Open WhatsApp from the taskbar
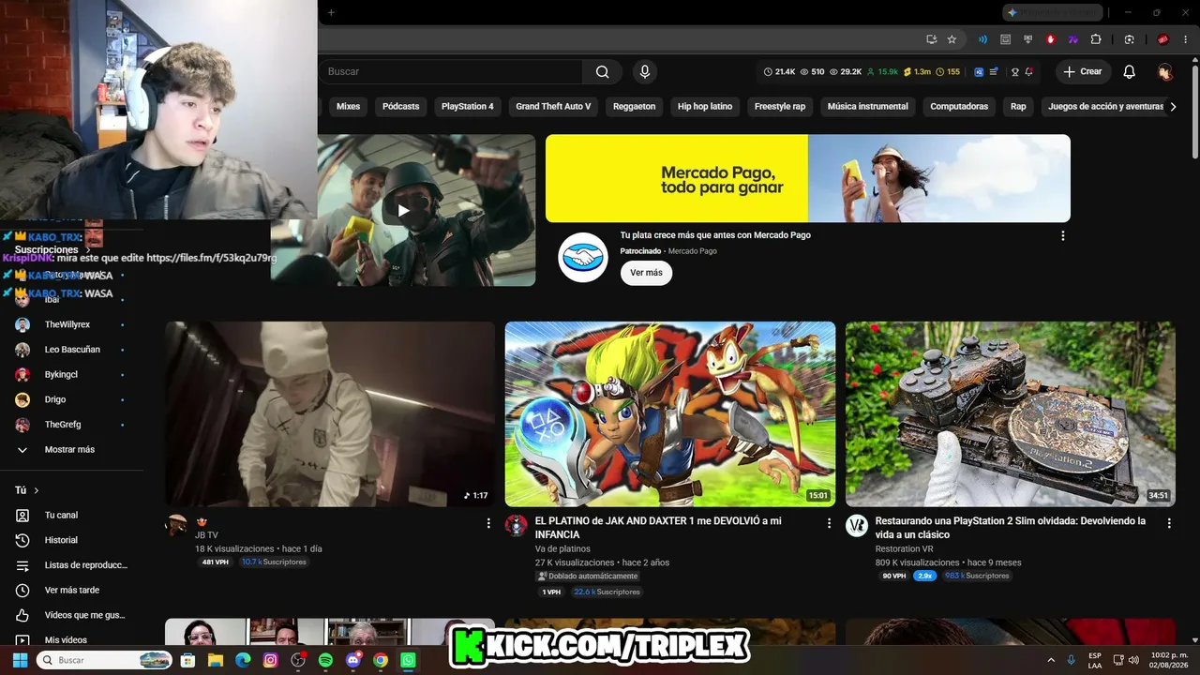The height and width of the screenshot is (675, 1200). click(408, 660)
